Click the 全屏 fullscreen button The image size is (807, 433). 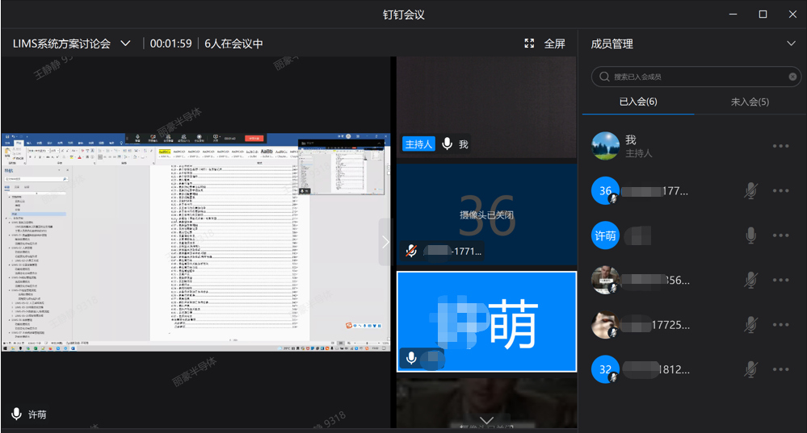pyautogui.click(x=554, y=44)
